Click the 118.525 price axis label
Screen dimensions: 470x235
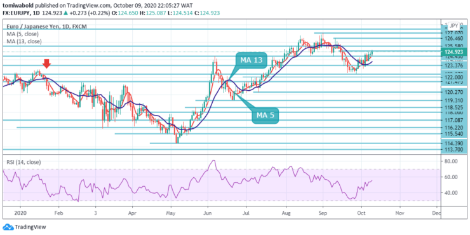click(x=454, y=107)
